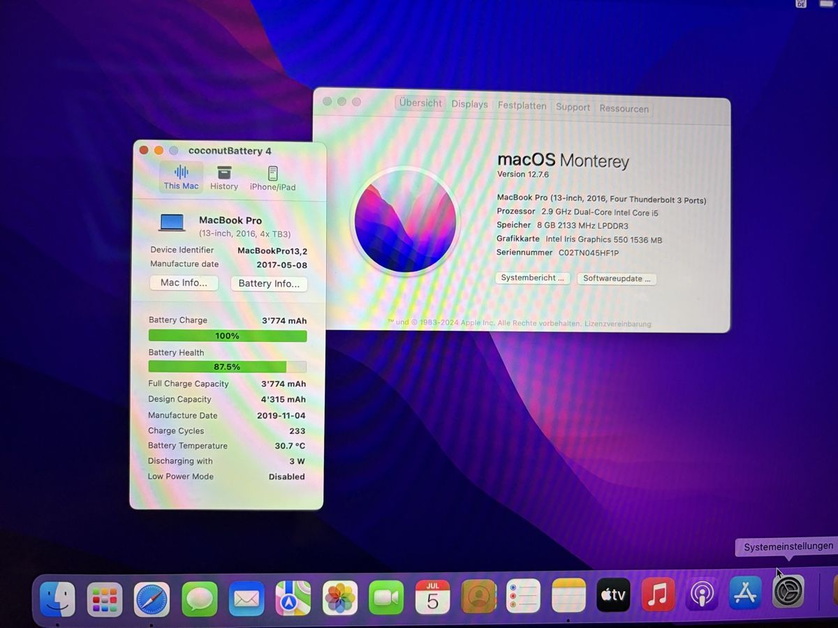Image resolution: width=838 pixels, height=628 pixels.
Task: Click the Battery Health 87.5% bar
Action: [x=228, y=367]
